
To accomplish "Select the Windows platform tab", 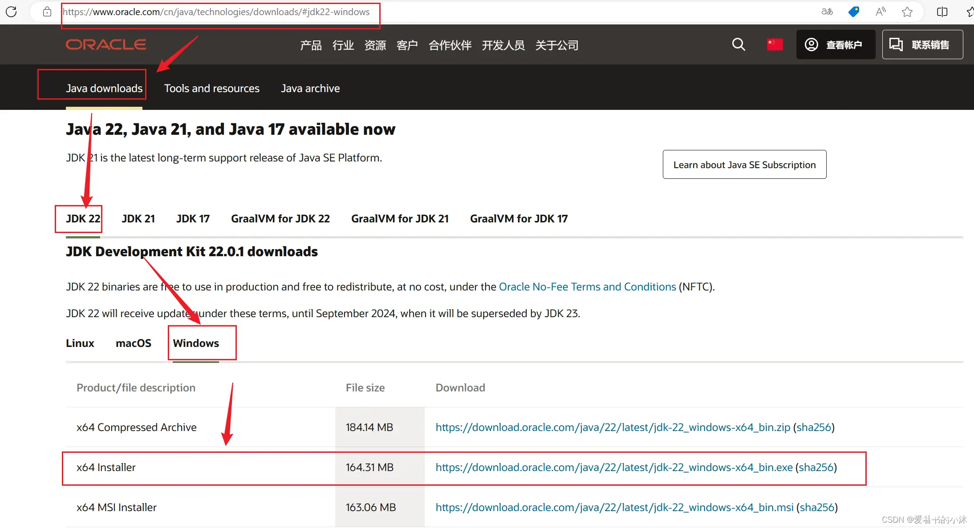I will pyautogui.click(x=196, y=343).
